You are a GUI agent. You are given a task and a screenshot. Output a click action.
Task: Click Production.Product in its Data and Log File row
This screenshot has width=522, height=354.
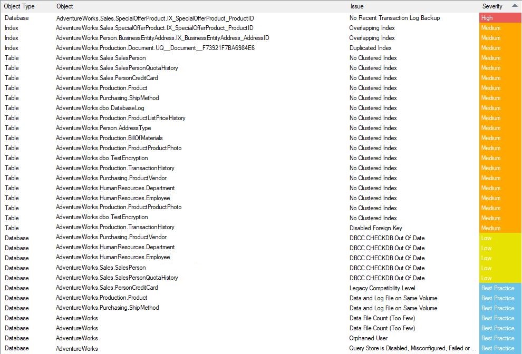coord(102,298)
